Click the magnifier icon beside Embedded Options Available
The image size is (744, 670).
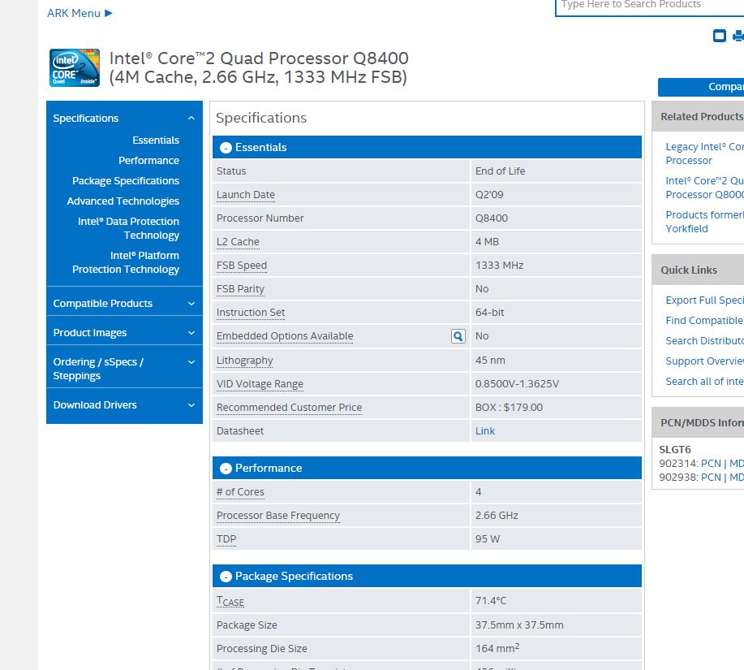(458, 336)
